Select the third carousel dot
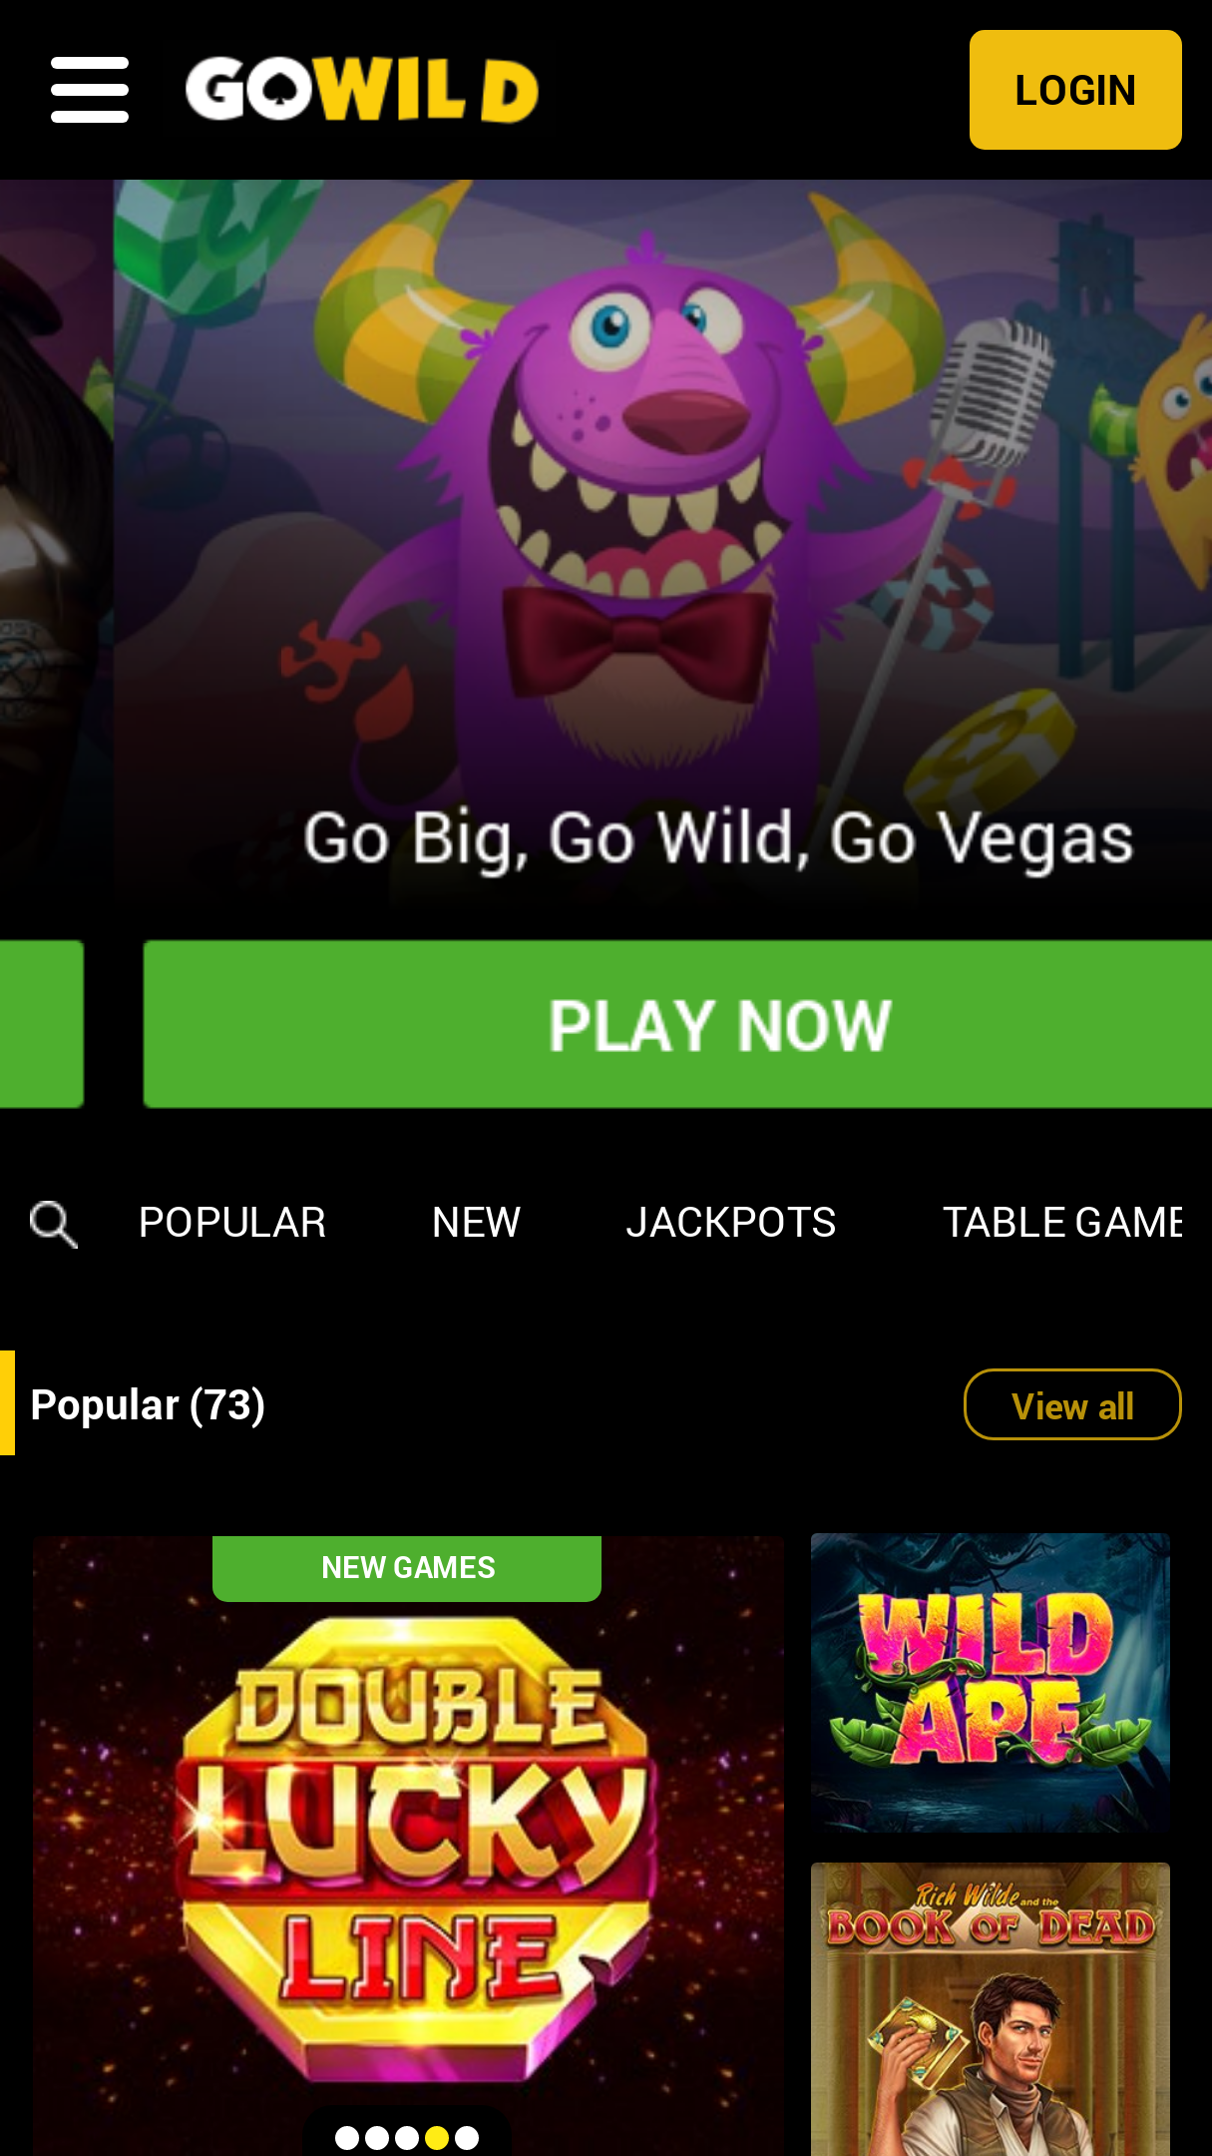The image size is (1212, 2156). (x=407, y=2138)
